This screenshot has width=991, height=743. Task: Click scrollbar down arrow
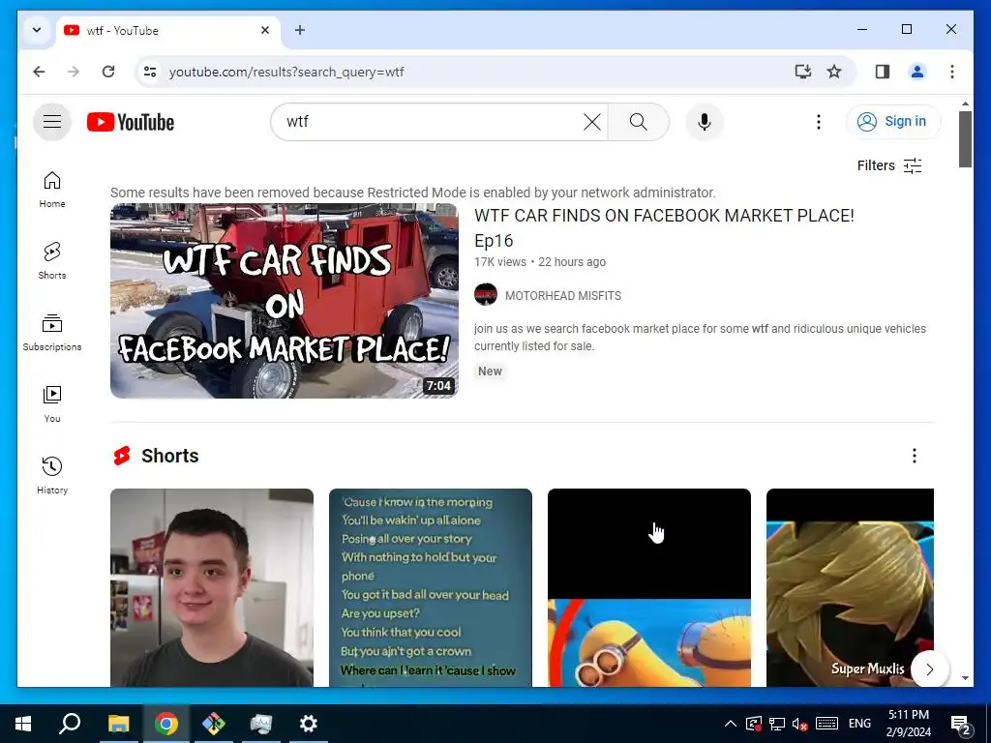pyautogui.click(x=965, y=678)
